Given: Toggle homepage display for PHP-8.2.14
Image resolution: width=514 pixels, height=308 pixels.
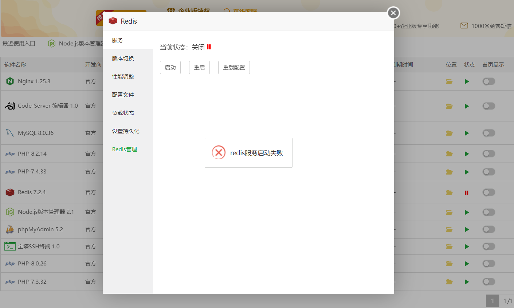Looking at the screenshot, I should [489, 154].
